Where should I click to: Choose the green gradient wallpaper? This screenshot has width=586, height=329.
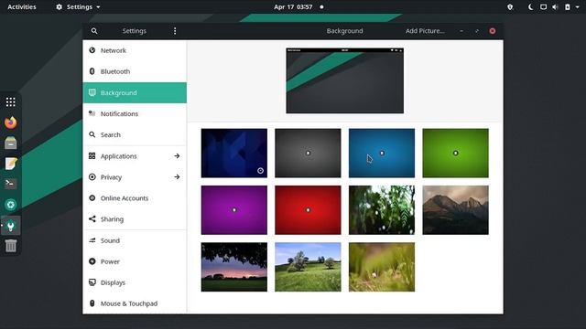tap(456, 153)
